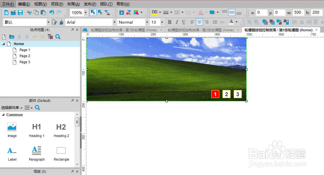Select the Connector tool
Image resolution: width=324 pixels, height=175 pixels.
tap(107, 13)
